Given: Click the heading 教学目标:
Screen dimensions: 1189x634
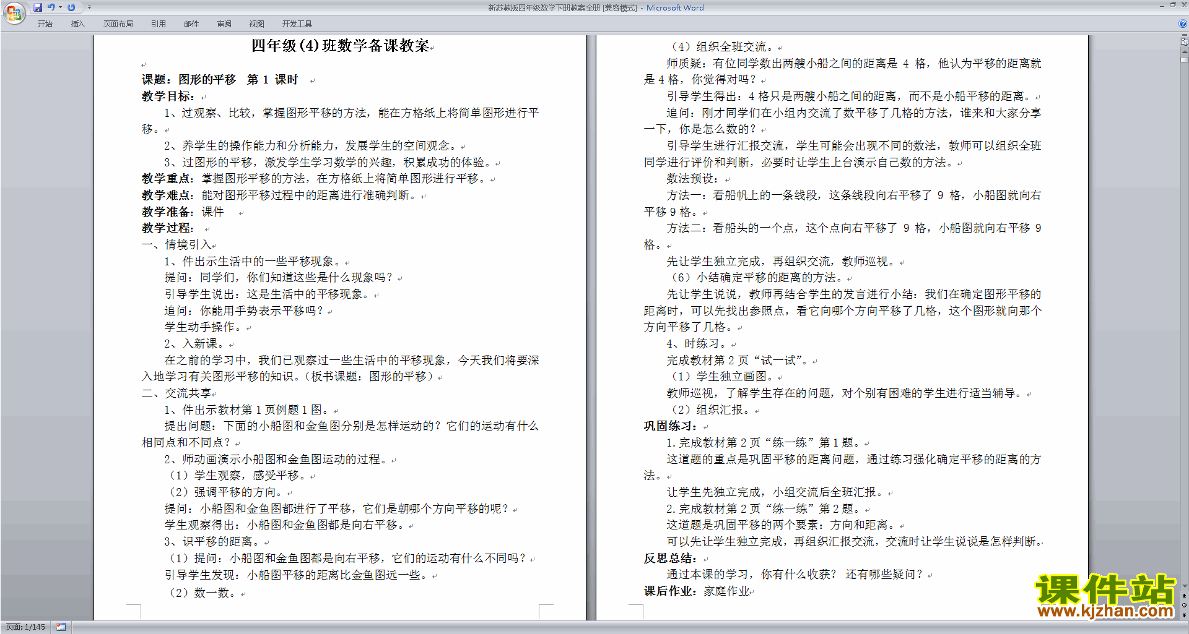Looking at the screenshot, I should point(168,96).
